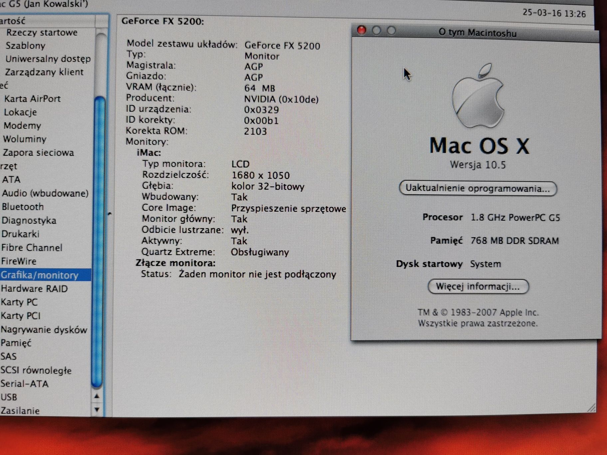Click Żaden monitor nie jest podłączony status
The image size is (607, 455).
click(x=257, y=274)
